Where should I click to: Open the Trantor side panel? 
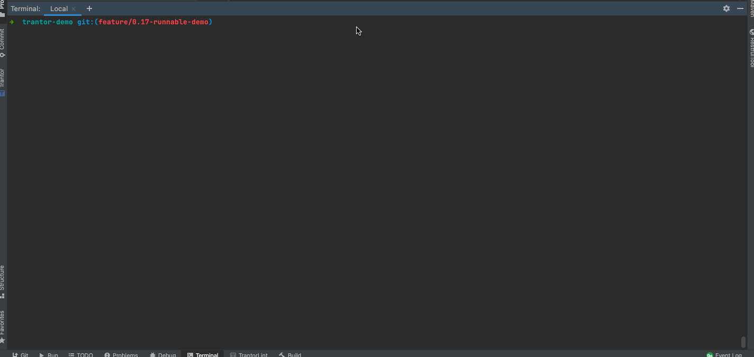pos(3,82)
